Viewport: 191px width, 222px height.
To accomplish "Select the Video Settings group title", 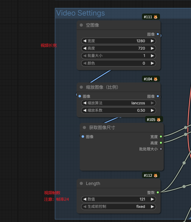I will pos(80,13).
